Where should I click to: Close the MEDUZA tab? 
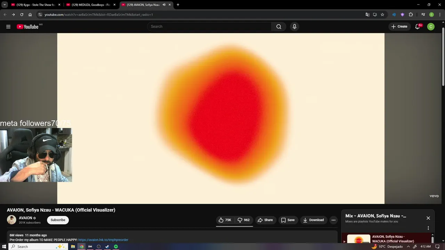[x=114, y=5]
